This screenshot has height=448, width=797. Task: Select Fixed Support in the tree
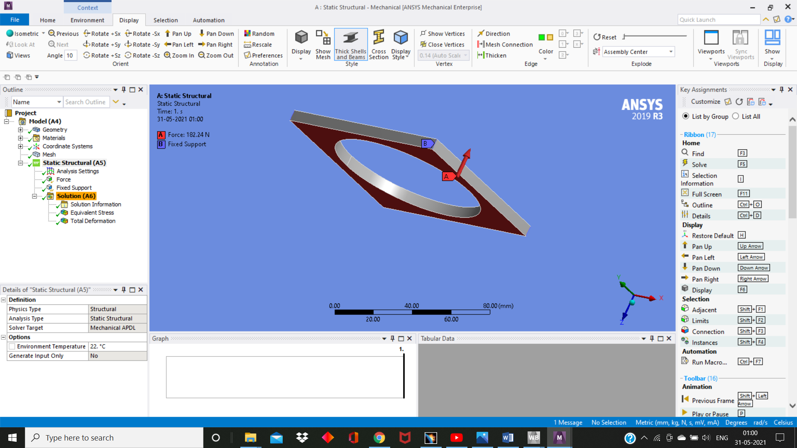tap(74, 188)
